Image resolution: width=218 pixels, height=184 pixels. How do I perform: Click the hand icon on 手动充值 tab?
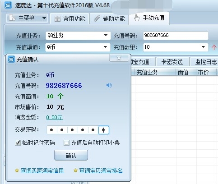pyautogui.click(x=137, y=18)
